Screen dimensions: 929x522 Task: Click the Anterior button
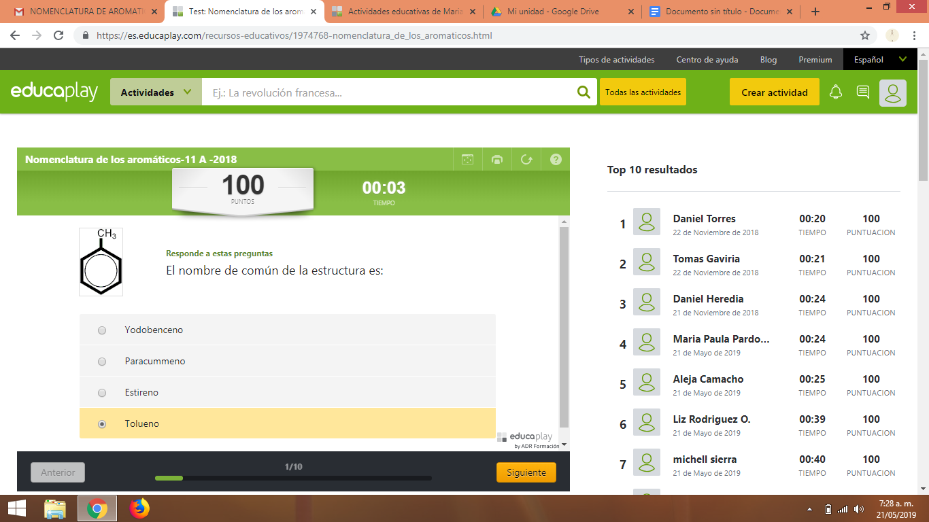point(58,472)
